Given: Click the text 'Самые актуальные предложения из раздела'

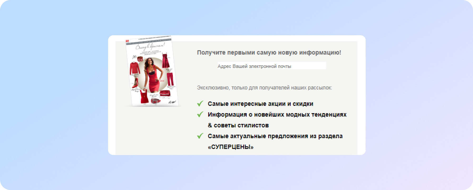Looking at the screenshot, I should pos(275,136).
